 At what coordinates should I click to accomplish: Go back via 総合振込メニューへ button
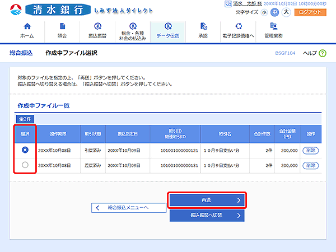129,208
